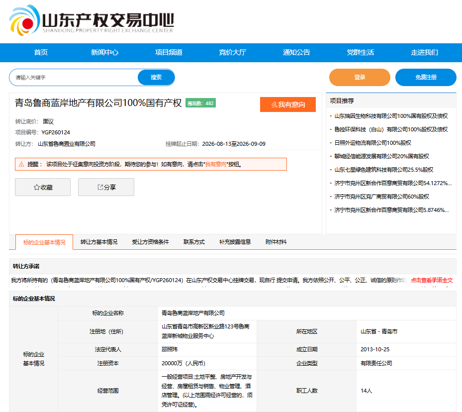Open 新闻中心 navigation item
Image resolution: width=462 pixels, height=412 pixels.
click(104, 52)
